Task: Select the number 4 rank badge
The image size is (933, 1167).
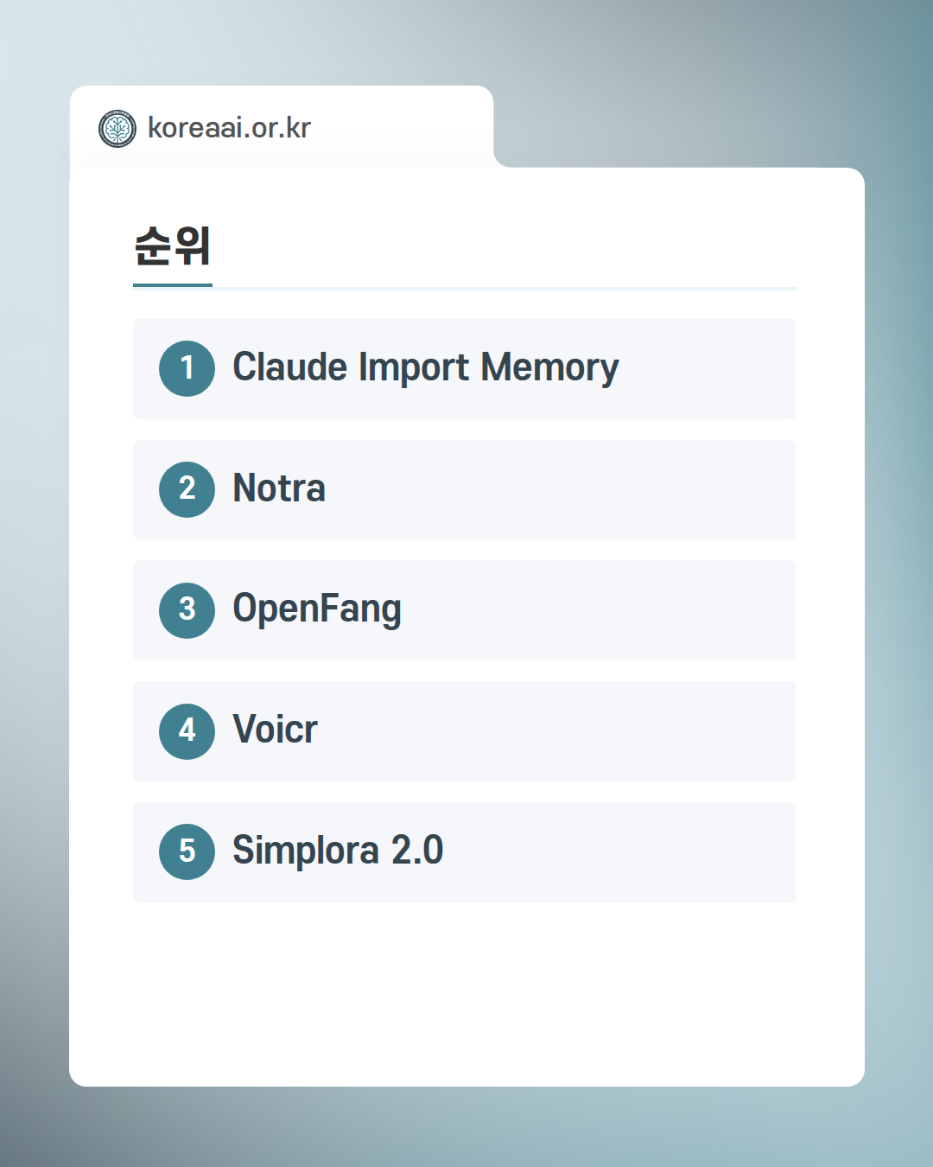Action: 187,731
